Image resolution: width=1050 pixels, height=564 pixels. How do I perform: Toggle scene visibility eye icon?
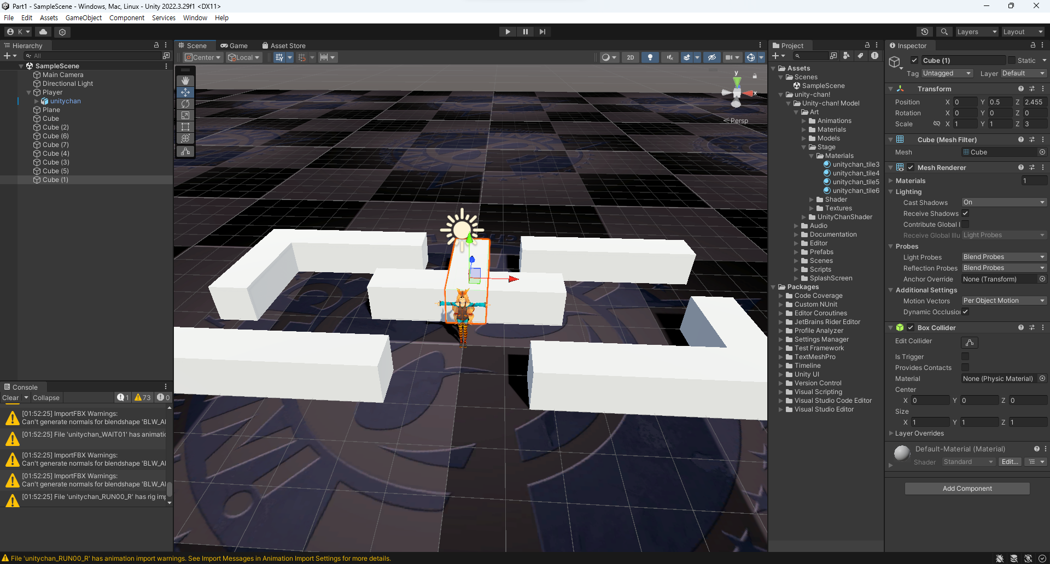(x=711, y=57)
